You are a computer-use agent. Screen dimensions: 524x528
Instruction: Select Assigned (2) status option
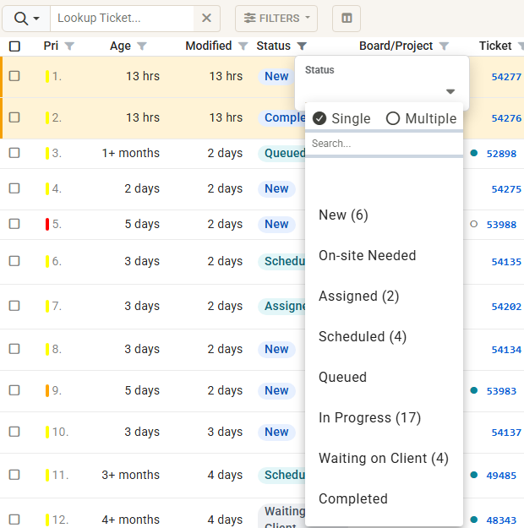[385, 296]
